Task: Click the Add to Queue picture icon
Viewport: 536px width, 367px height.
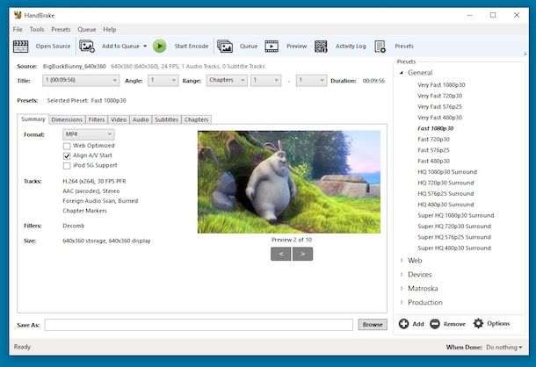Action: point(87,47)
